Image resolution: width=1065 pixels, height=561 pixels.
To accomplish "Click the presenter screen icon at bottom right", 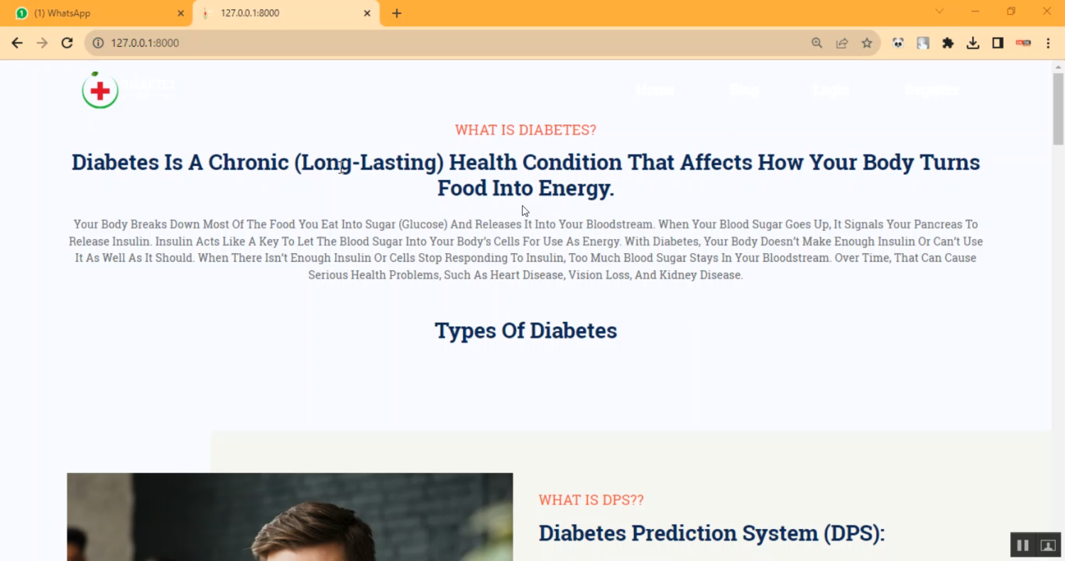I will tap(1047, 545).
